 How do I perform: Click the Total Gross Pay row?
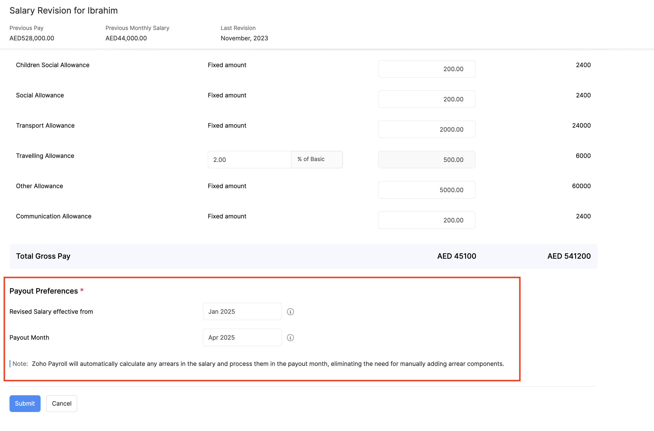coord(43,256)
